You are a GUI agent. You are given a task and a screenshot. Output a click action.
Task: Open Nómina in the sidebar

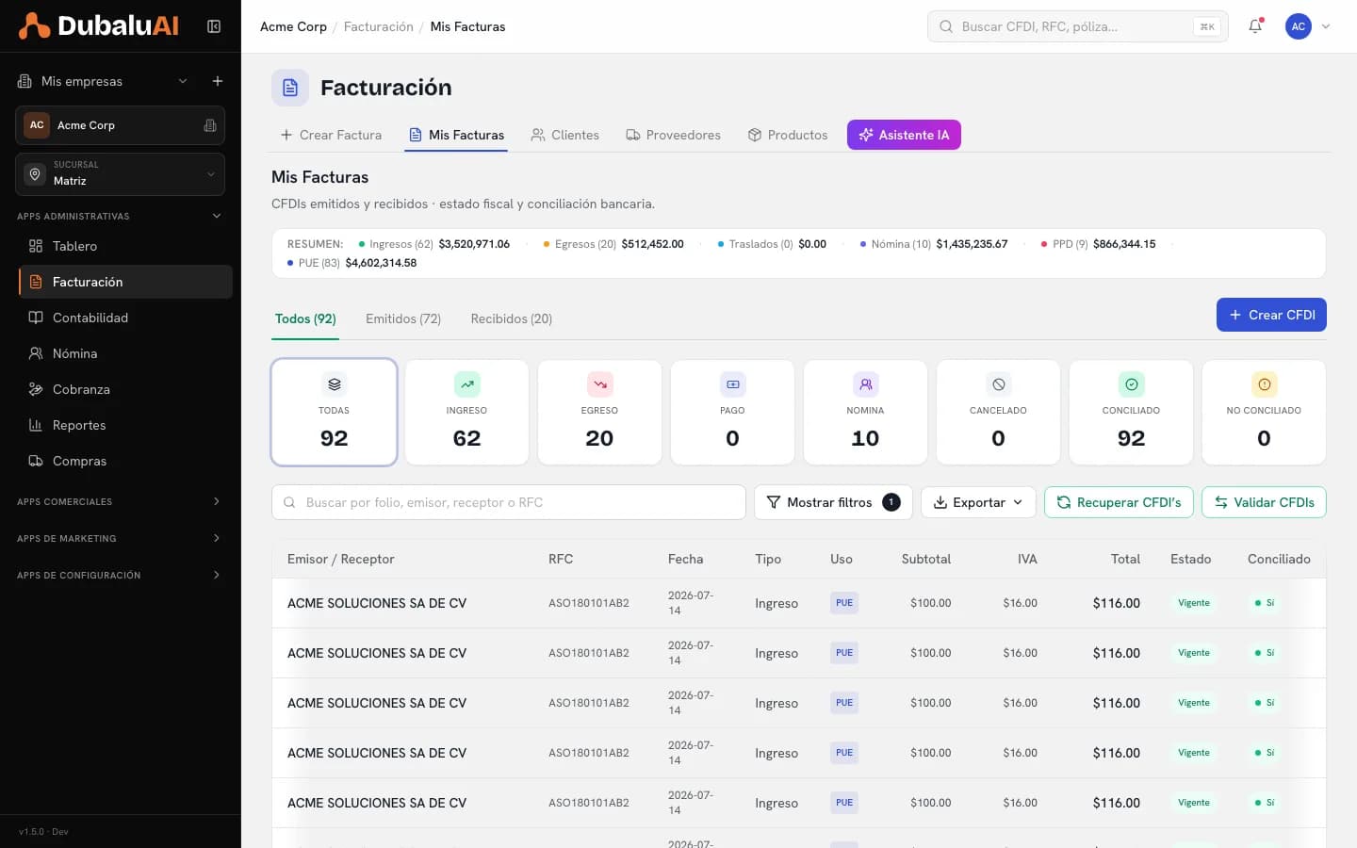124,353
